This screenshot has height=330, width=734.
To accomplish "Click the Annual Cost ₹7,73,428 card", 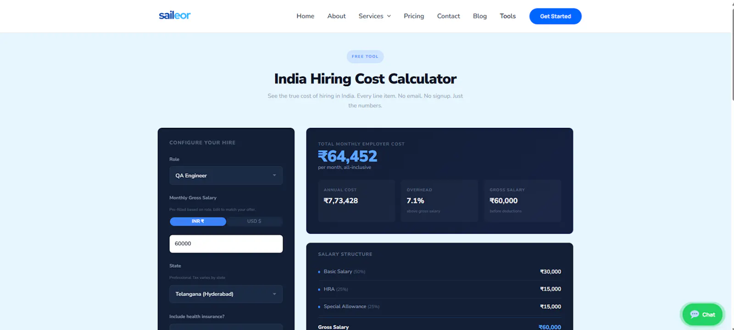I will [x=356, y=201].
